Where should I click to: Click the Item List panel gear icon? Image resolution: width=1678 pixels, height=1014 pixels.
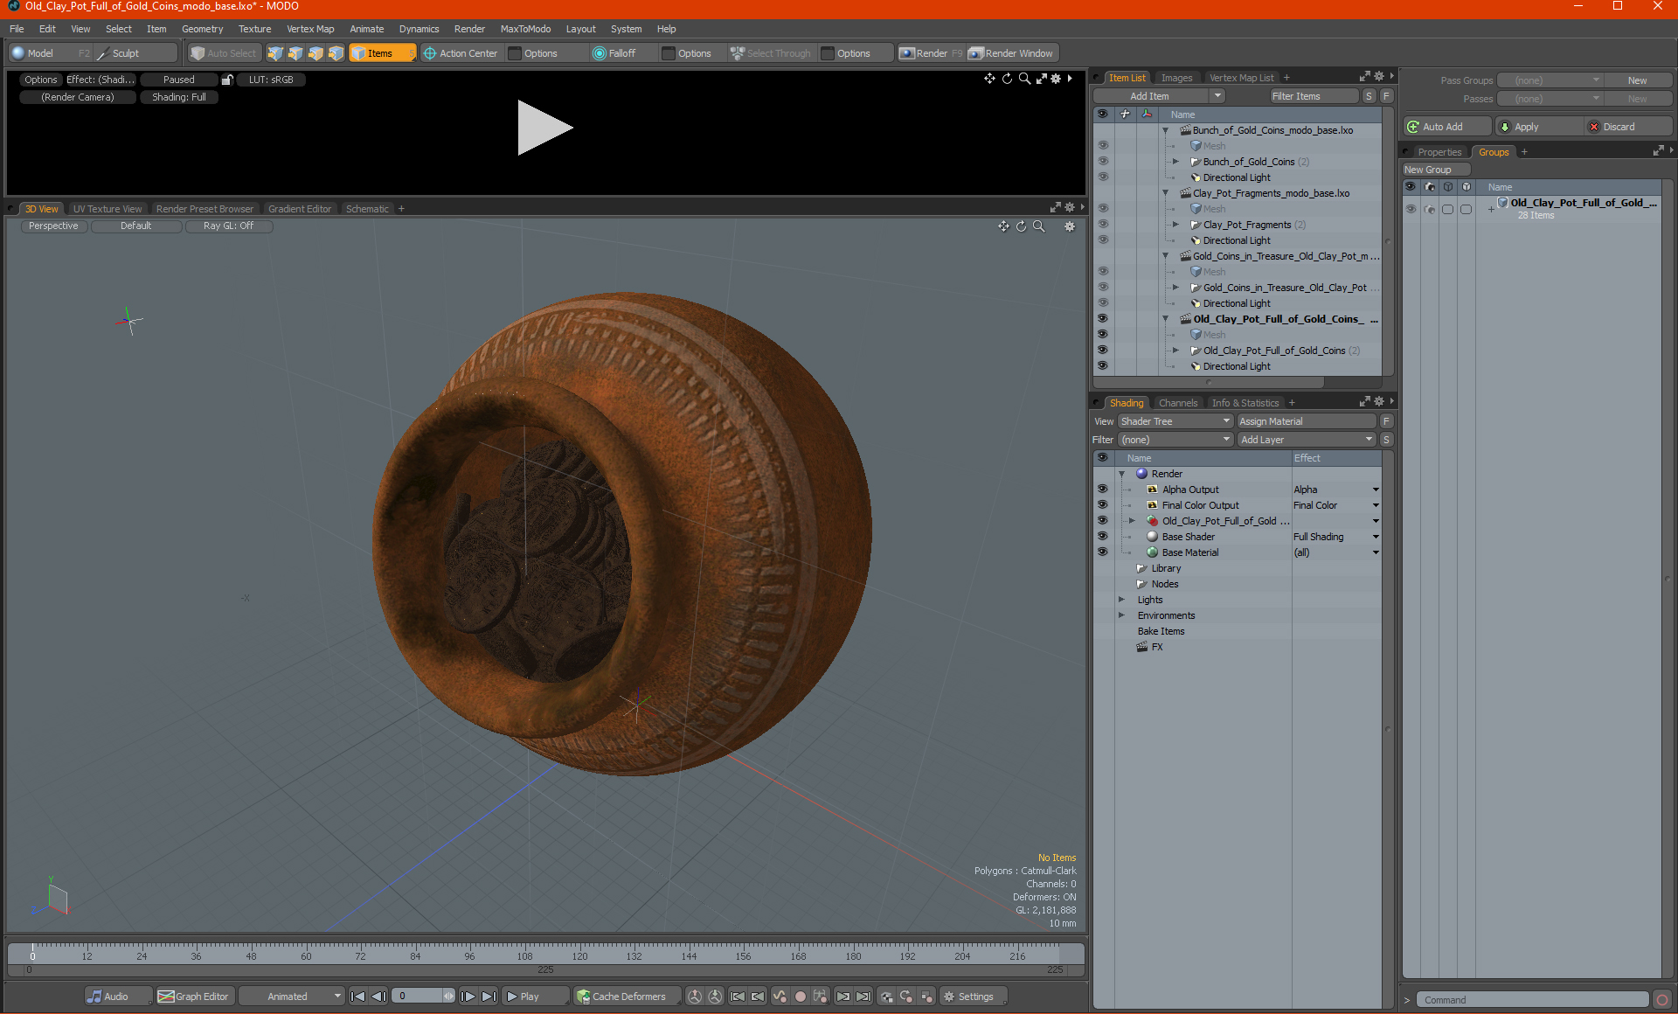(1379, 77)
